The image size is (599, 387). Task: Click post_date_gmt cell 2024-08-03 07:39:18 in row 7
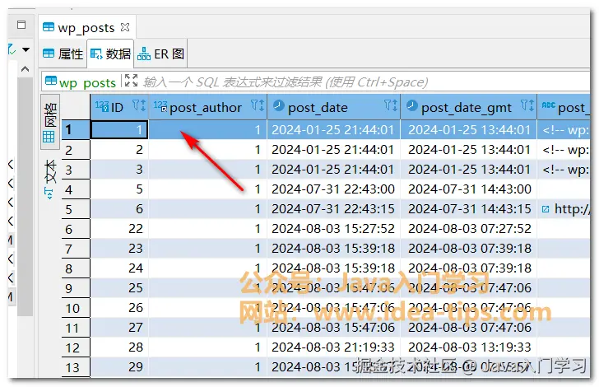469,248
